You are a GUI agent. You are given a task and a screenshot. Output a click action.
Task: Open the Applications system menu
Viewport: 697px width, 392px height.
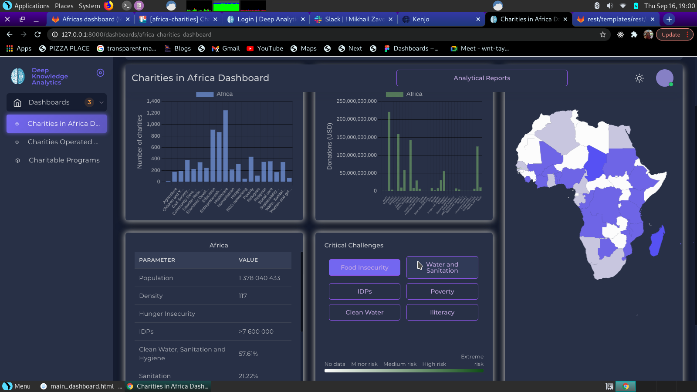[27, 6]
